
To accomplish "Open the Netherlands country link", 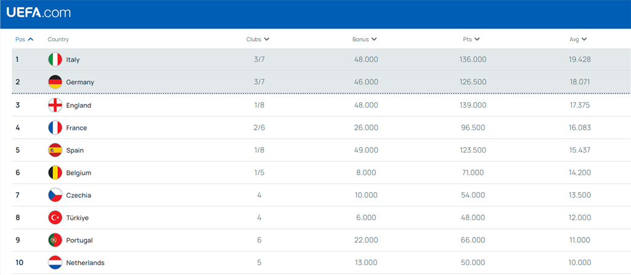I will click(85, 263).
